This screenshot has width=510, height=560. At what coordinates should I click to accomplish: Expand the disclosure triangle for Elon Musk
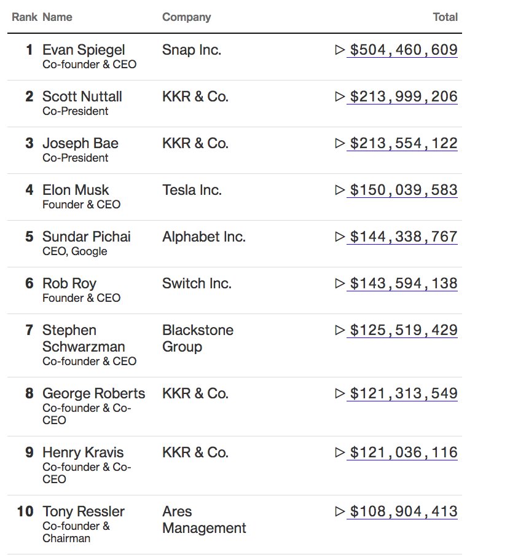coord(340,190)
